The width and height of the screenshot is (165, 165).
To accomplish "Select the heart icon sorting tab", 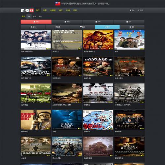I will pos(82,27).
